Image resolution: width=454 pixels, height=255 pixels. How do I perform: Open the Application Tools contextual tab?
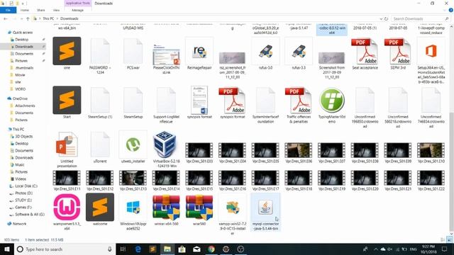tap(77, 3)
